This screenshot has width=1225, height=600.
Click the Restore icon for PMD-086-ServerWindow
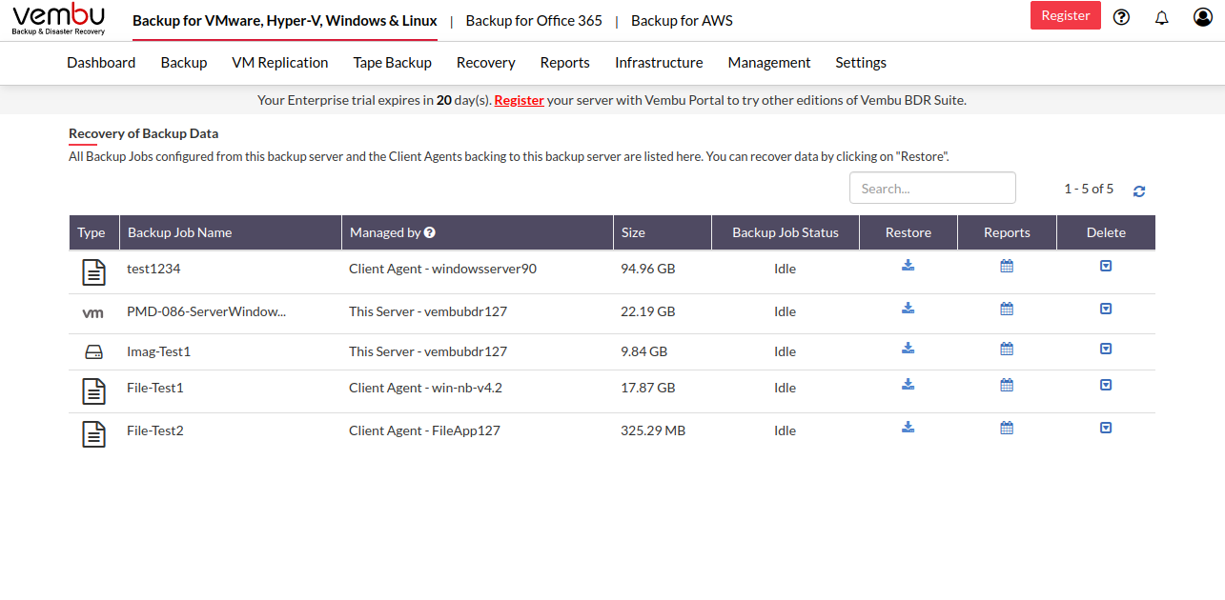[909, 309]
